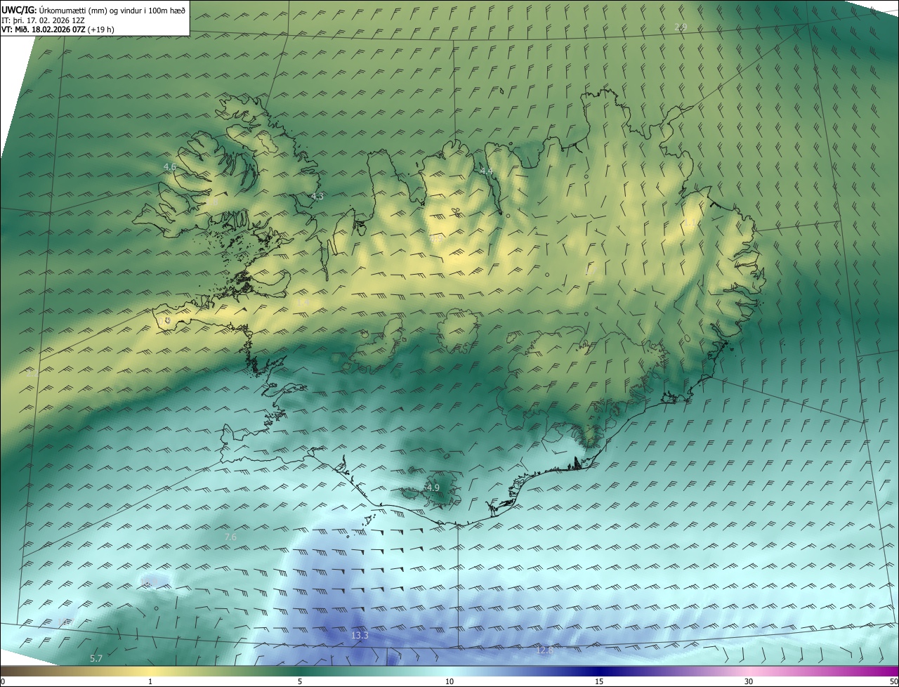Click the map title "Úrkomumætti (mm) og vindur í 100m hæð"
This screenshot has width=899, height=687.
112,9
